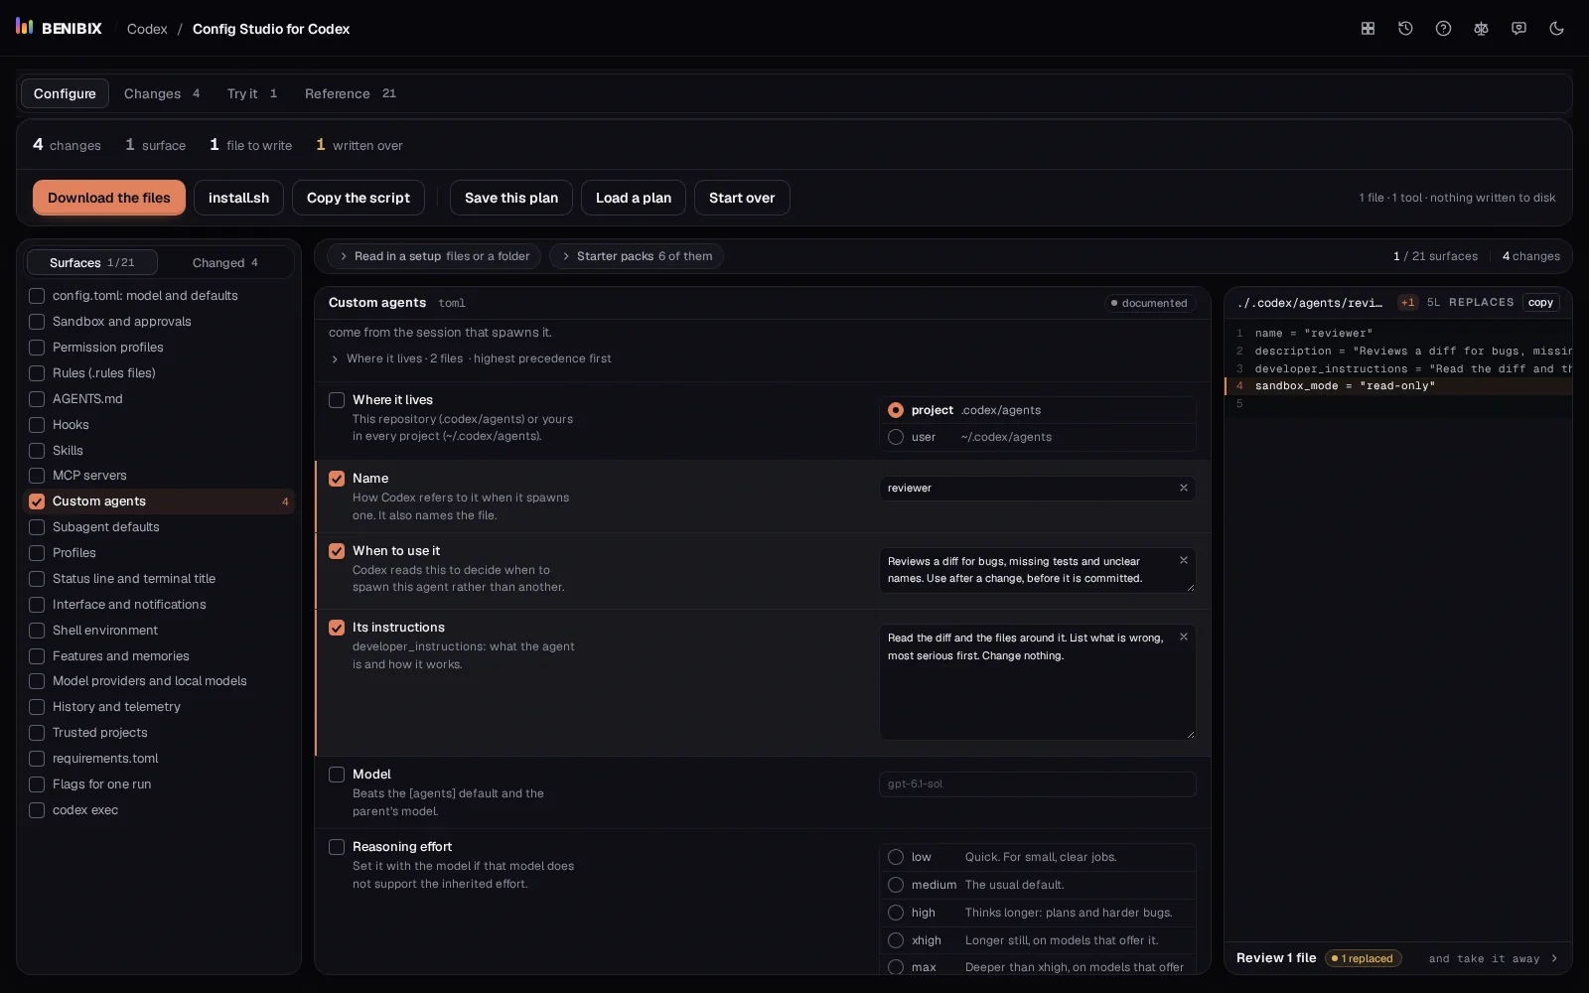
Task: Enable the Reasoning effort checkbox
Action: (x=337, y=847)
